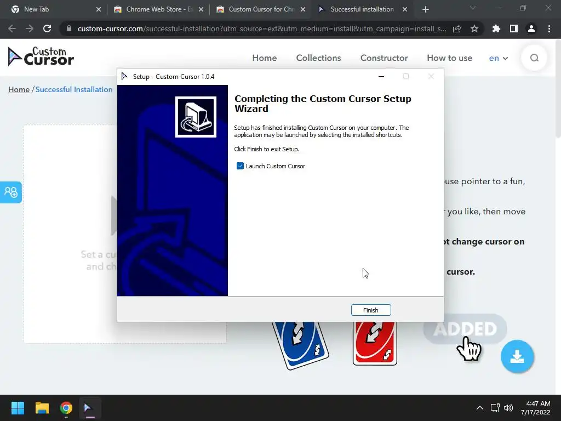The image size is (561, 421).
Task: Click the Finish button in Setup wizard
Action: pos(371,310)
